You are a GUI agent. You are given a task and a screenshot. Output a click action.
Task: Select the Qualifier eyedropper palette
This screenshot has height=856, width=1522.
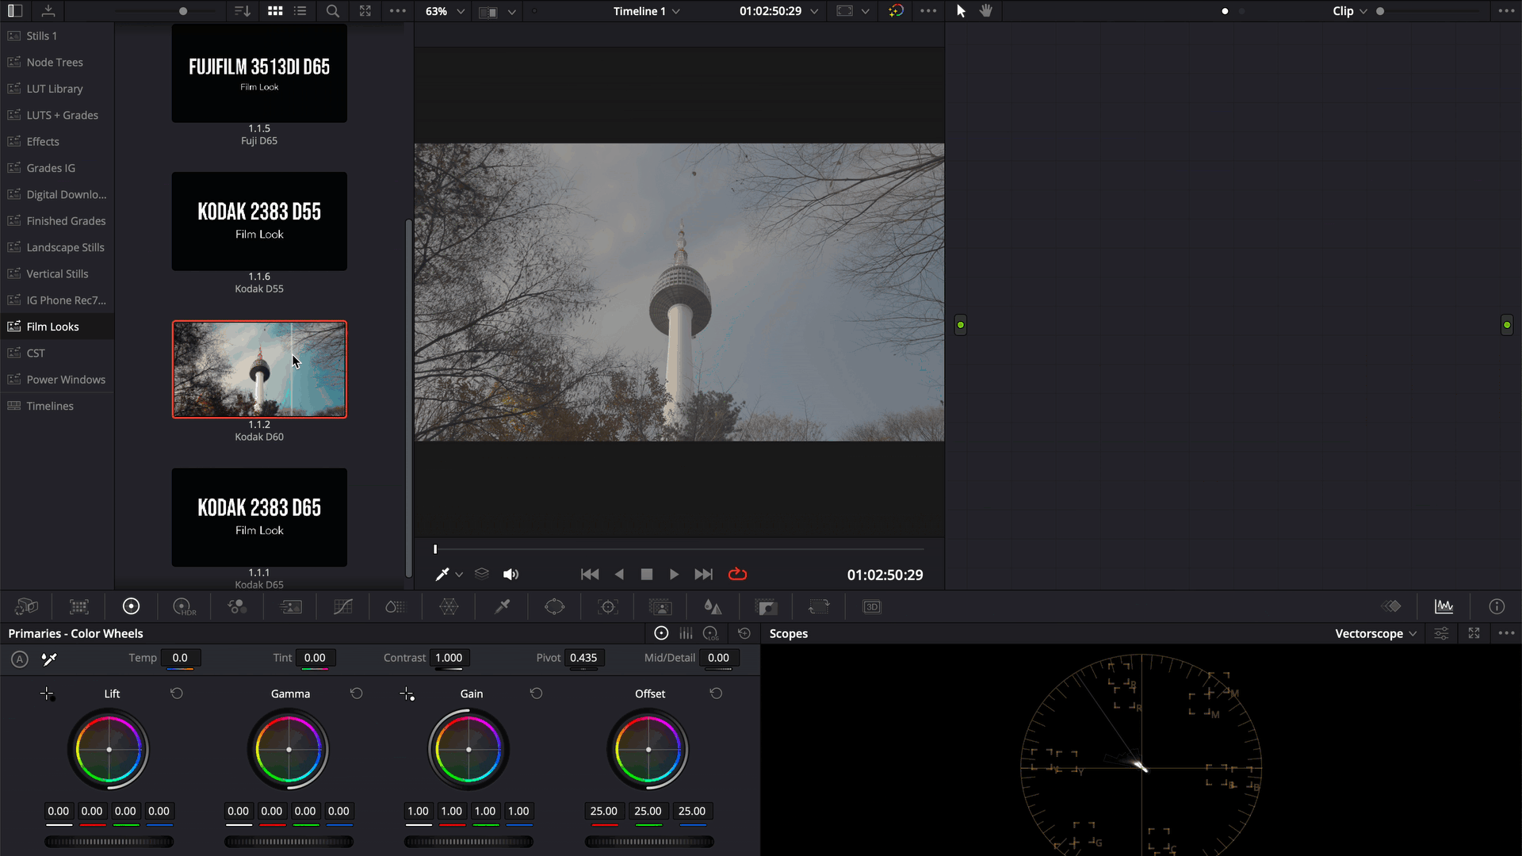502,607
